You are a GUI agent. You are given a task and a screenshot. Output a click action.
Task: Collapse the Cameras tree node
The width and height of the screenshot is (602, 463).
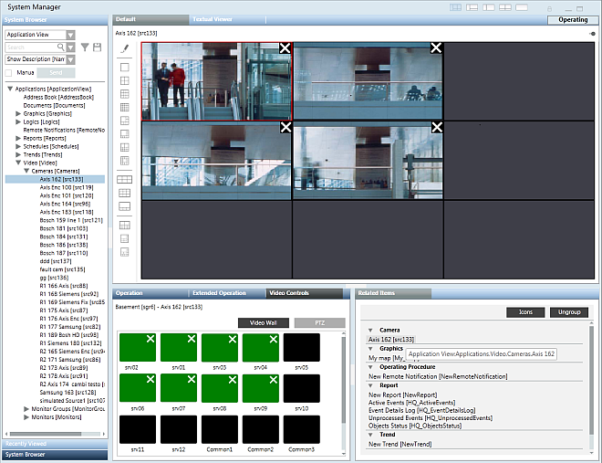(26, 171)
